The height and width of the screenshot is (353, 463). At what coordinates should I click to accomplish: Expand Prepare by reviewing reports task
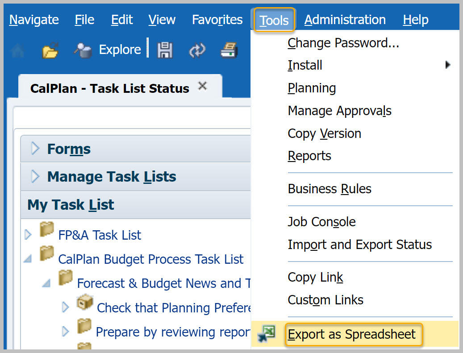(65, 332)
